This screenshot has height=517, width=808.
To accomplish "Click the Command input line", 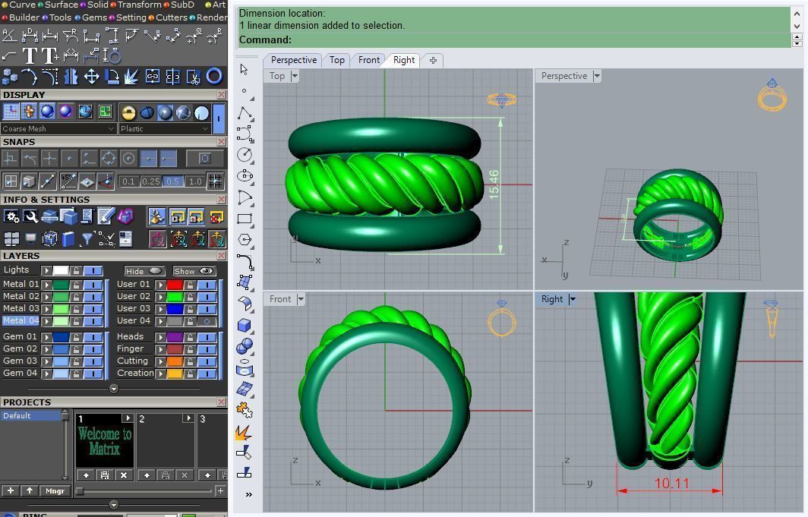I will pos(514,40).
